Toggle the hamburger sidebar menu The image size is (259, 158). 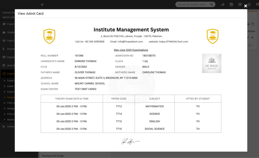pyautogui.click(x=42, y=5)
